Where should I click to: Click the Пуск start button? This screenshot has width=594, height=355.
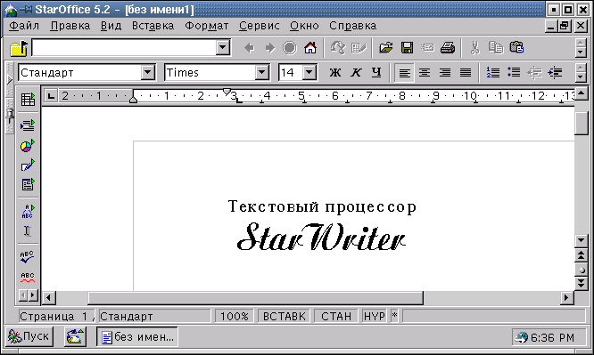tap(29, 336)
